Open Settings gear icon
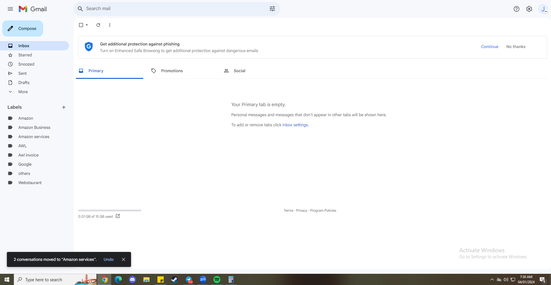The width and height of the screenshot is (551, 285). (529, 9)
